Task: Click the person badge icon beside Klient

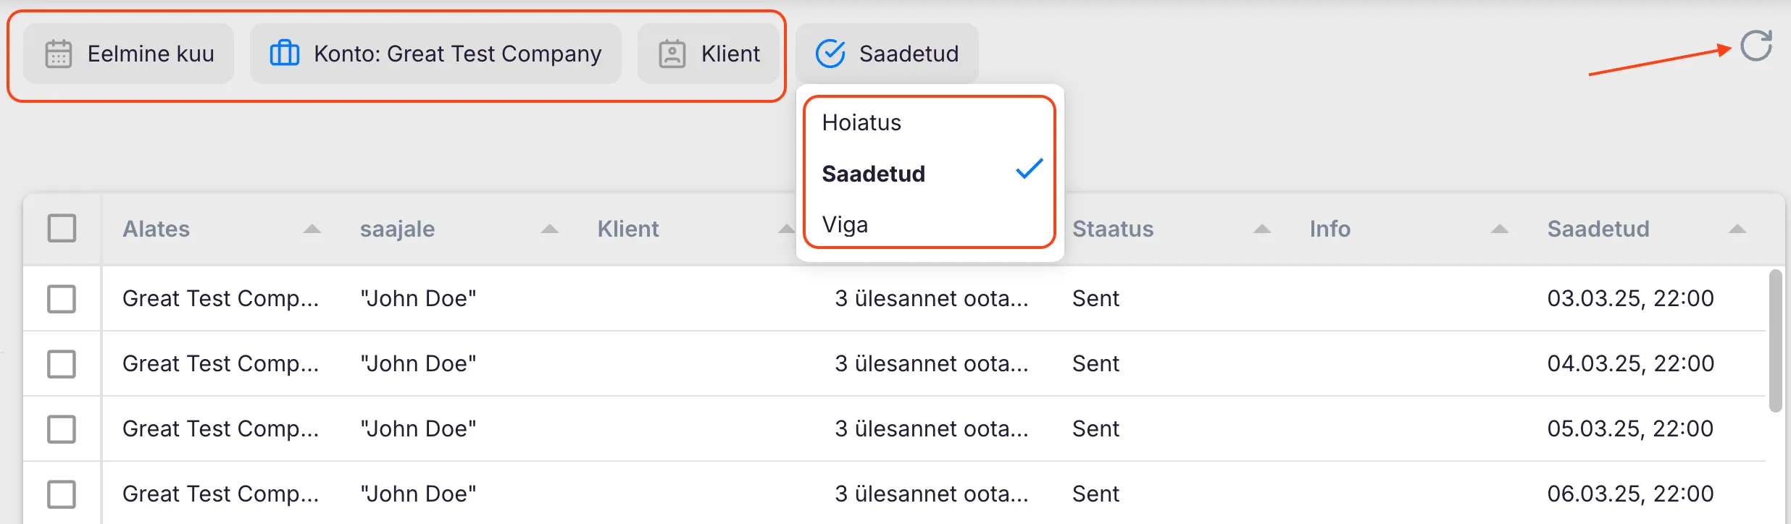Action: [x=672, y=54]
